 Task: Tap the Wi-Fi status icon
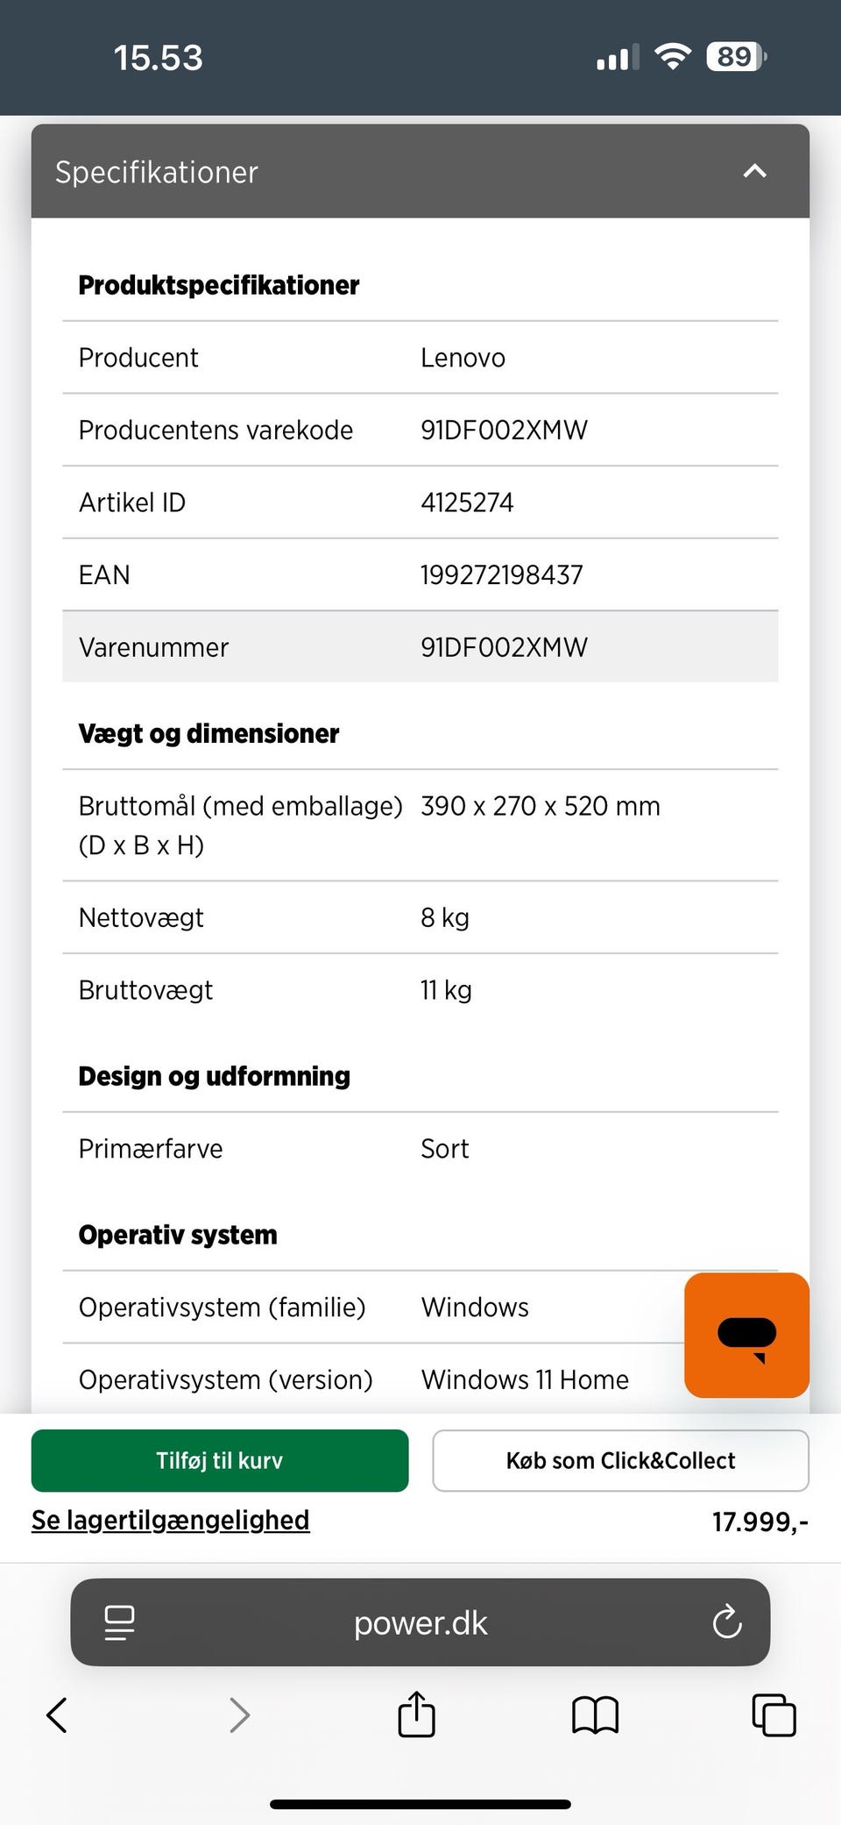pyautogui.click(x=673, y=57)
